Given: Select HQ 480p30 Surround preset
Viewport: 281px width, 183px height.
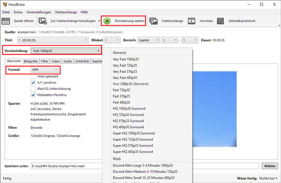Looking at the screenshot, I should (128, 127).
